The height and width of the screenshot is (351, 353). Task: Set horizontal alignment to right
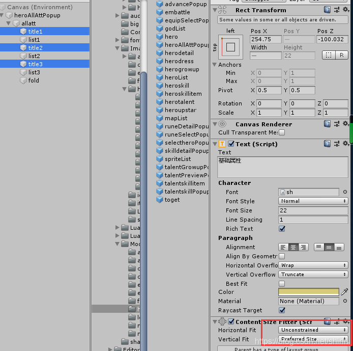click(304, 247)
